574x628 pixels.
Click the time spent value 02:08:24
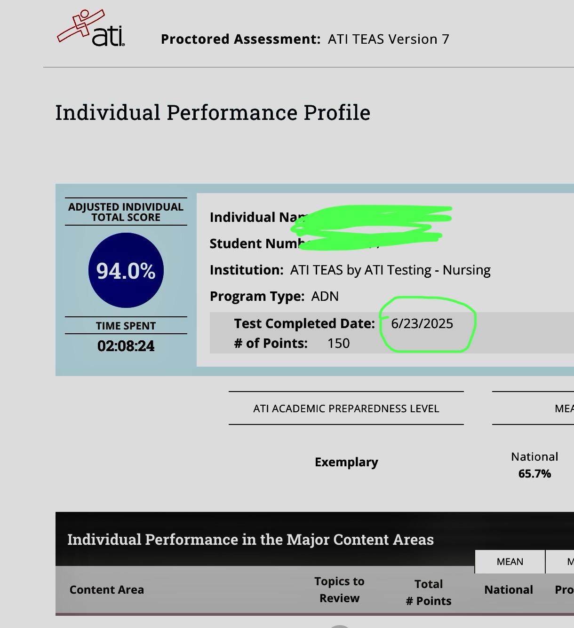pos(126,346)
